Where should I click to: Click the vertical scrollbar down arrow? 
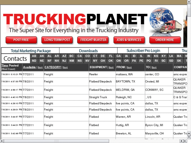[x=189, y=137]
